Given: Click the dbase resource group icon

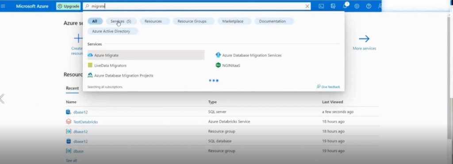Looking at the screenshot, I should [x=69, y=151].
